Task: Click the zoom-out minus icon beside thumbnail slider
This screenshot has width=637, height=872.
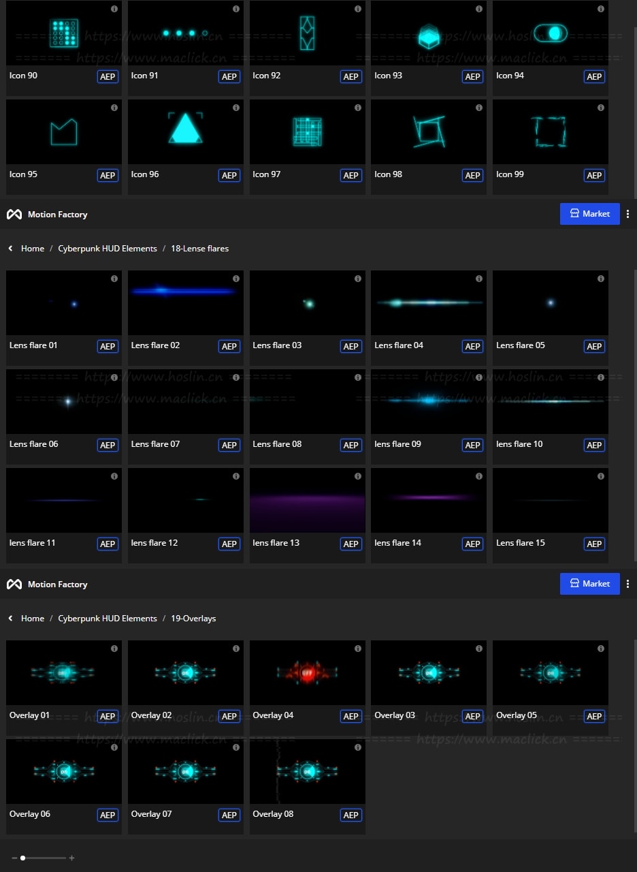Action: click(14, 858)
